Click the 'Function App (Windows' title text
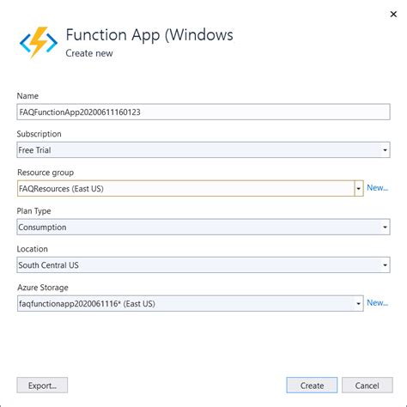The height and width of the screenshot is (407, 407). tap(149, 35)
